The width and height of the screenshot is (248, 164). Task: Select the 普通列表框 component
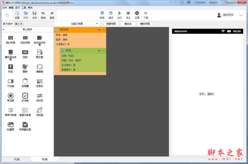coord(25,112)
